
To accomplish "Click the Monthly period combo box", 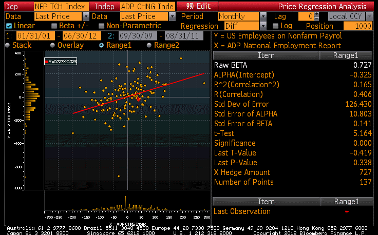I will [x=239, y=16].
